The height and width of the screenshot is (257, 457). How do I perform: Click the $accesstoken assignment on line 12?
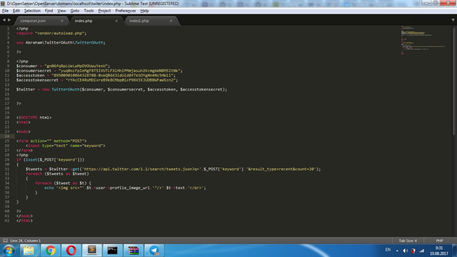(96, 75)
